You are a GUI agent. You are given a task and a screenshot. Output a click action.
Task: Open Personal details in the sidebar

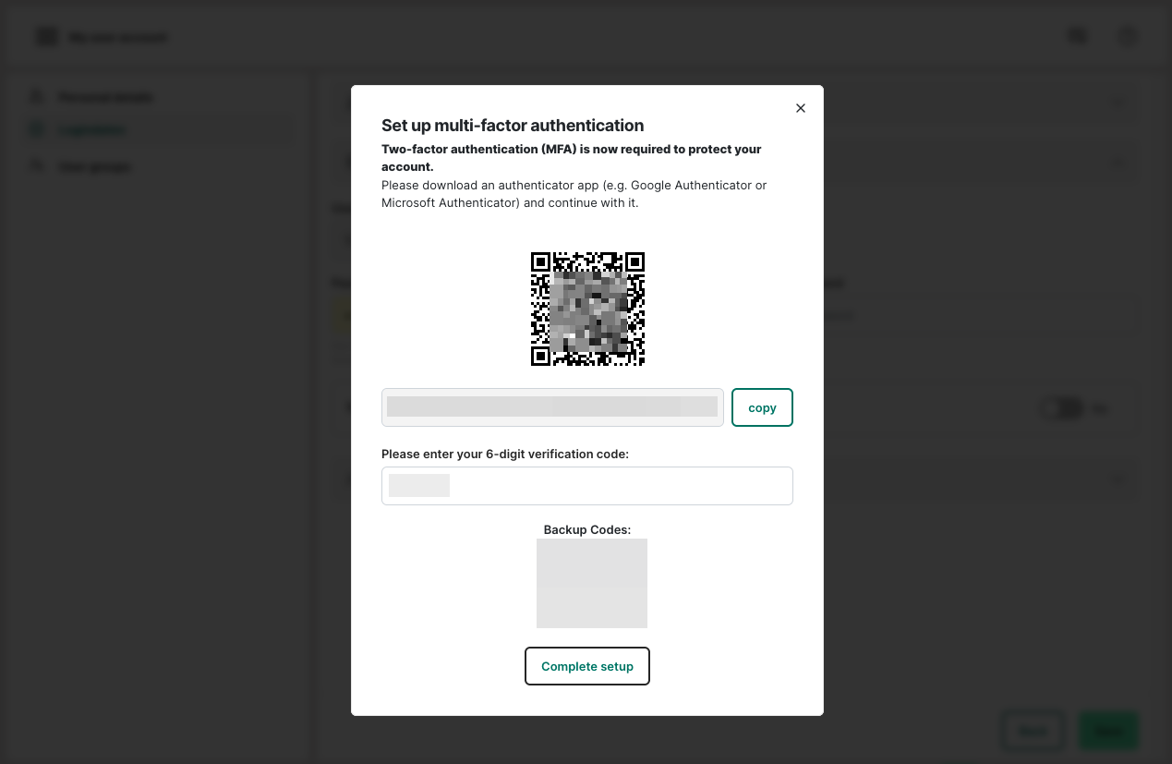(106, 97)
